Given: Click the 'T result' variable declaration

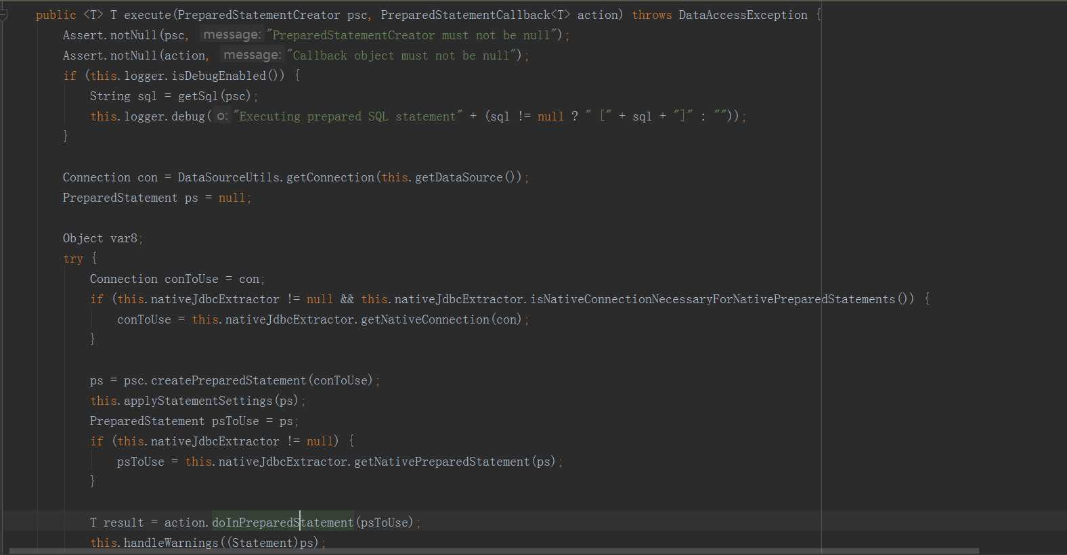Looking at the screenshot, I should click(x=117, y=523).
